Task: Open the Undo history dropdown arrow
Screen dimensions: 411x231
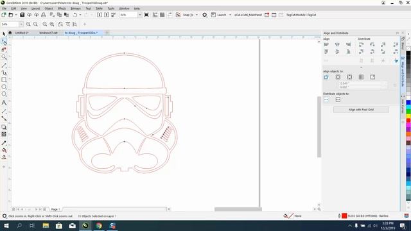Action: coord(80,15)
